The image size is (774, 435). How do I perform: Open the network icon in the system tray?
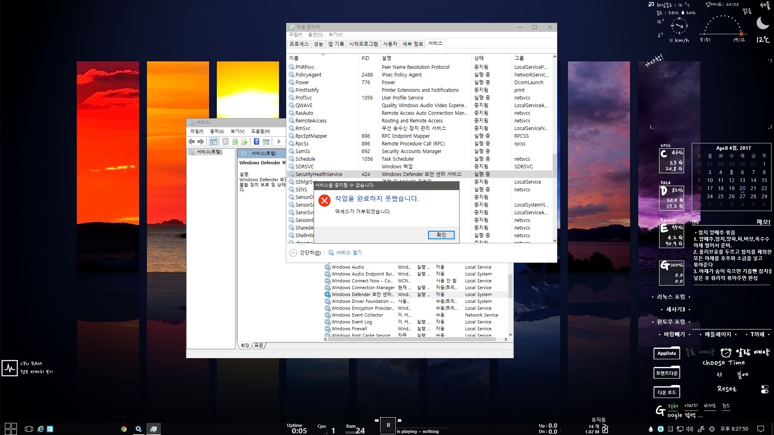pos(679,429)
